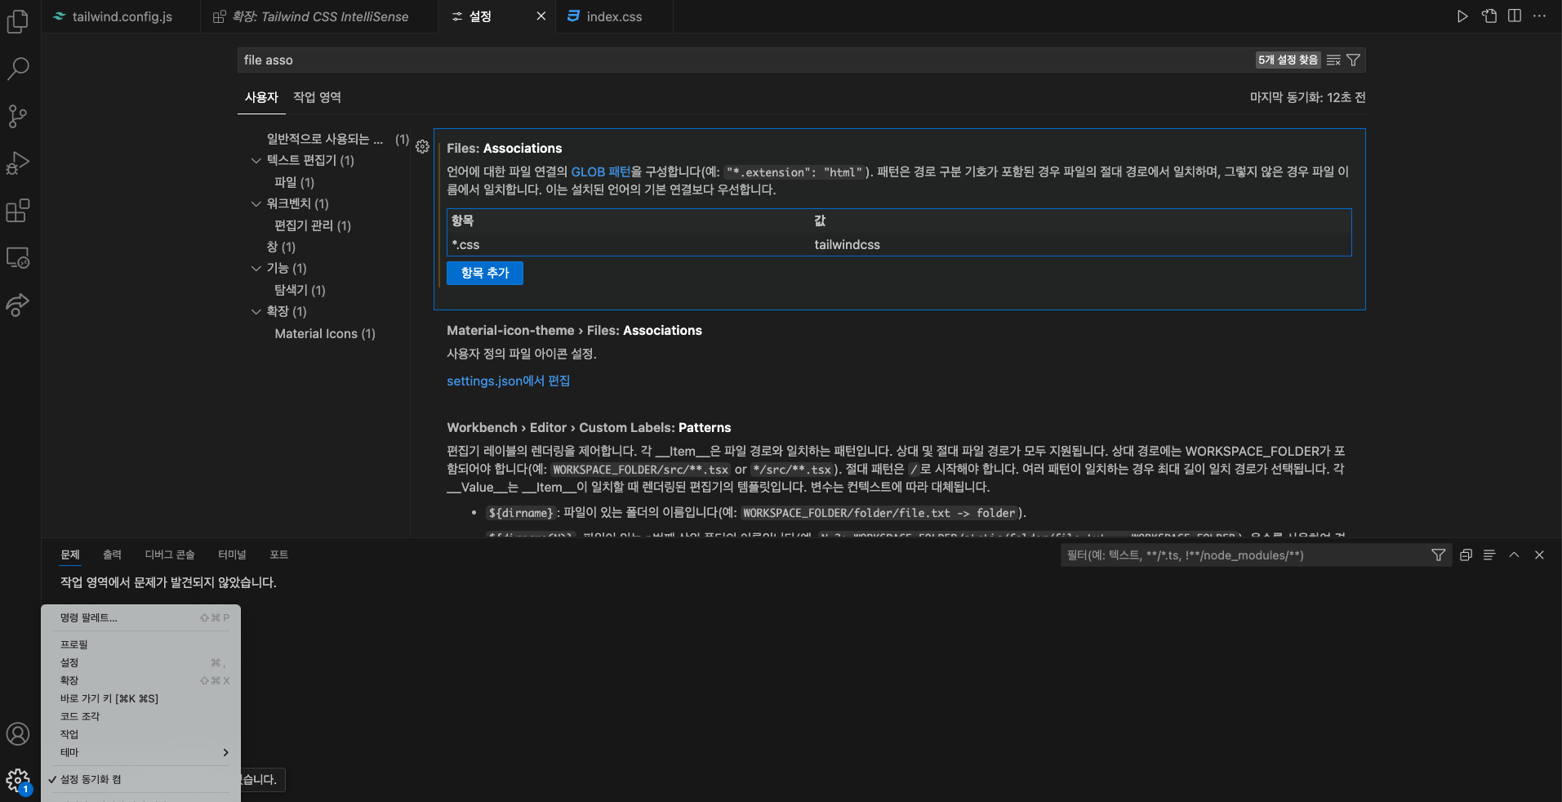Open the Search view in activity bar
Image resolution: width=1562 pixels, height=802 pixels.
[x=18, y=69]
